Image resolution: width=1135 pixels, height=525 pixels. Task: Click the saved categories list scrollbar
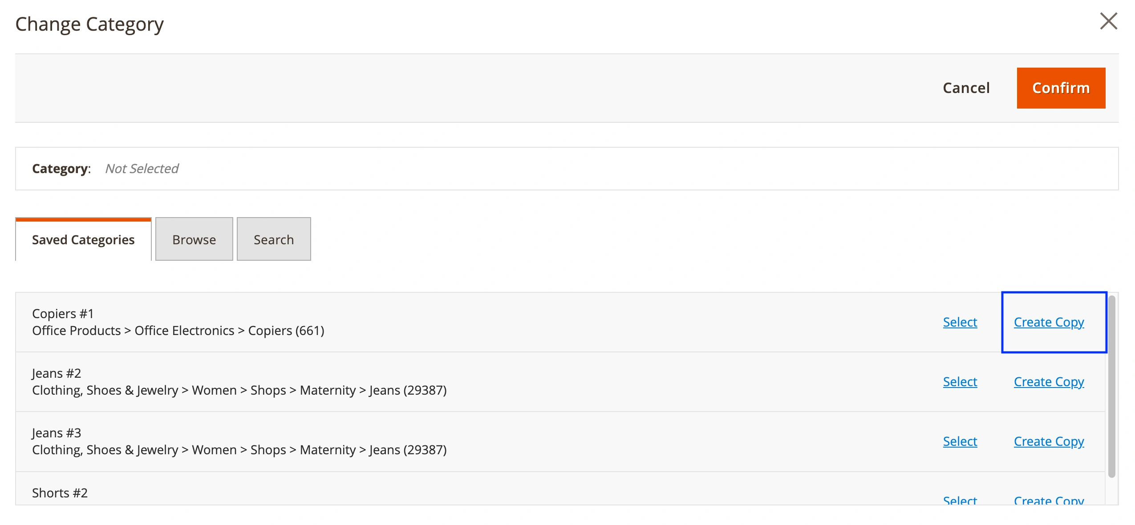click(x=1111, y=386)
